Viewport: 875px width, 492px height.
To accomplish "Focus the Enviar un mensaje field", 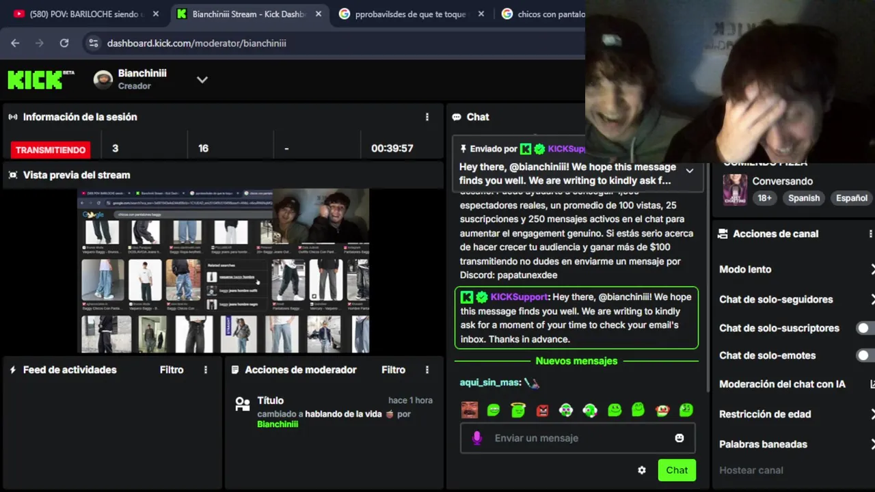I will click(578, 438).
